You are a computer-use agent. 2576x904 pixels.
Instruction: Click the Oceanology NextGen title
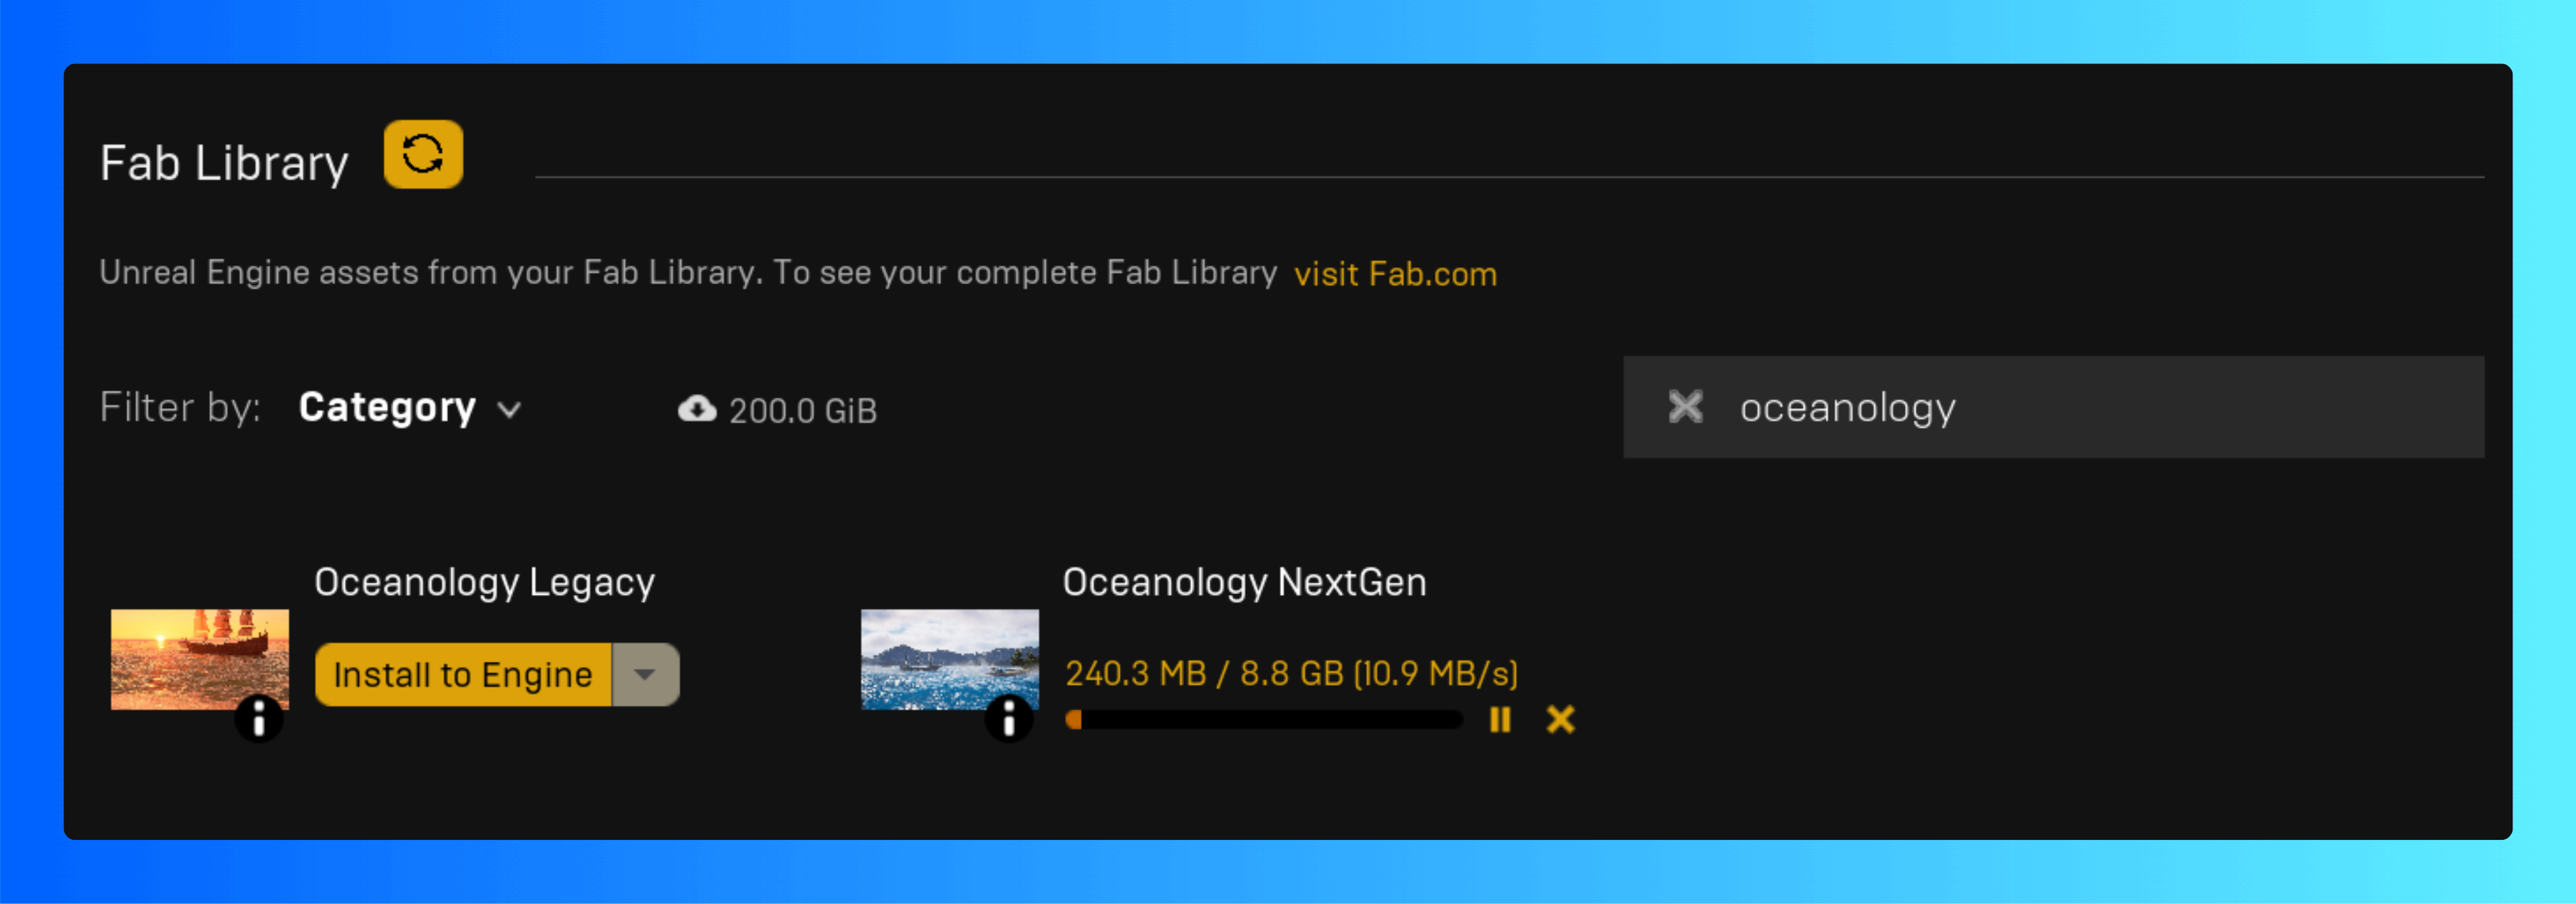pos(1244,582)
